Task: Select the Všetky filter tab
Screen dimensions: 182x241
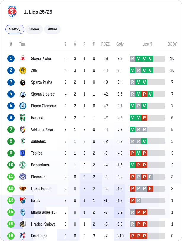Action: coord(15,29)
